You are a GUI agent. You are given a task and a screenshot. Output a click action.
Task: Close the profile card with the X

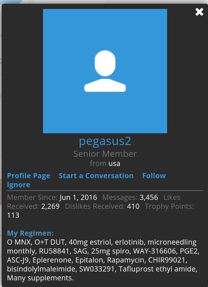click(199, 12)
